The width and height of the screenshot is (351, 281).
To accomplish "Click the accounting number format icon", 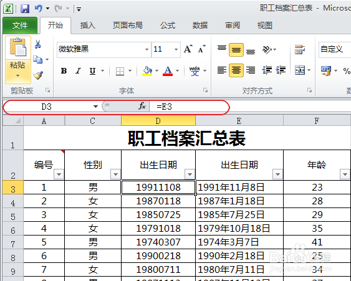I will (x=326, y=70).
